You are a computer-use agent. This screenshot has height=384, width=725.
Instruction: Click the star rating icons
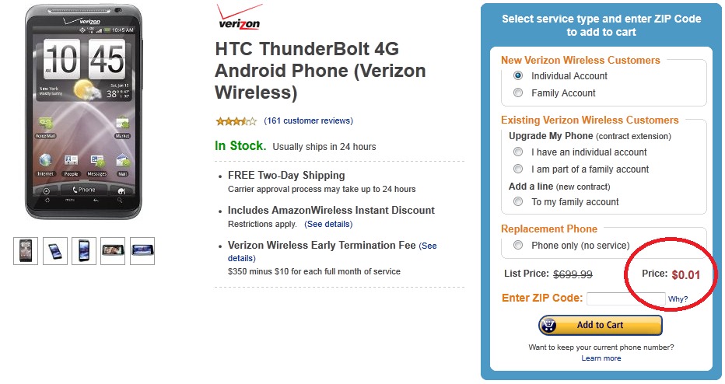(x=236, y=121)
